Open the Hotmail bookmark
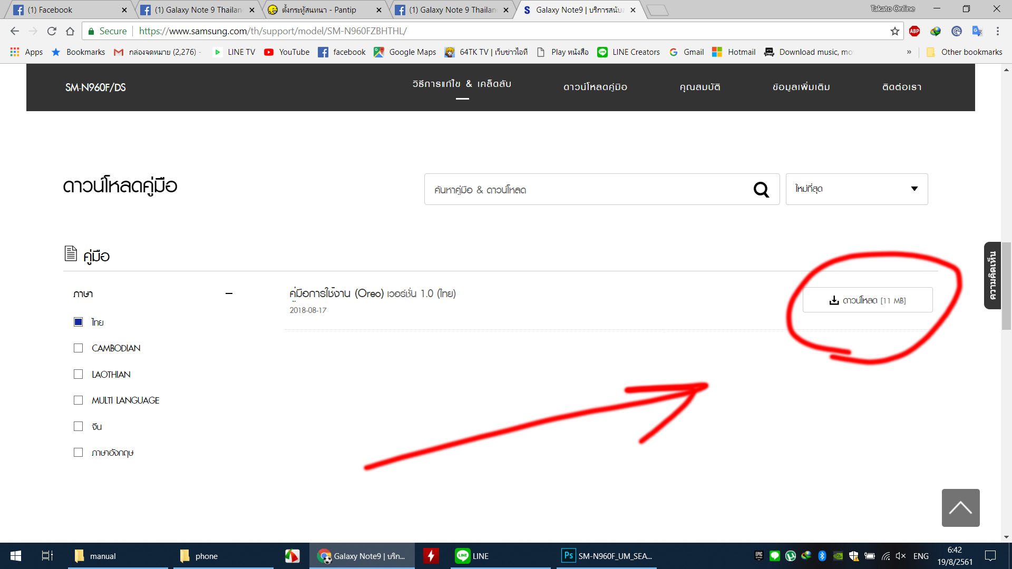The width and height of the screenshot is (1012, 569). click(734, 52)
